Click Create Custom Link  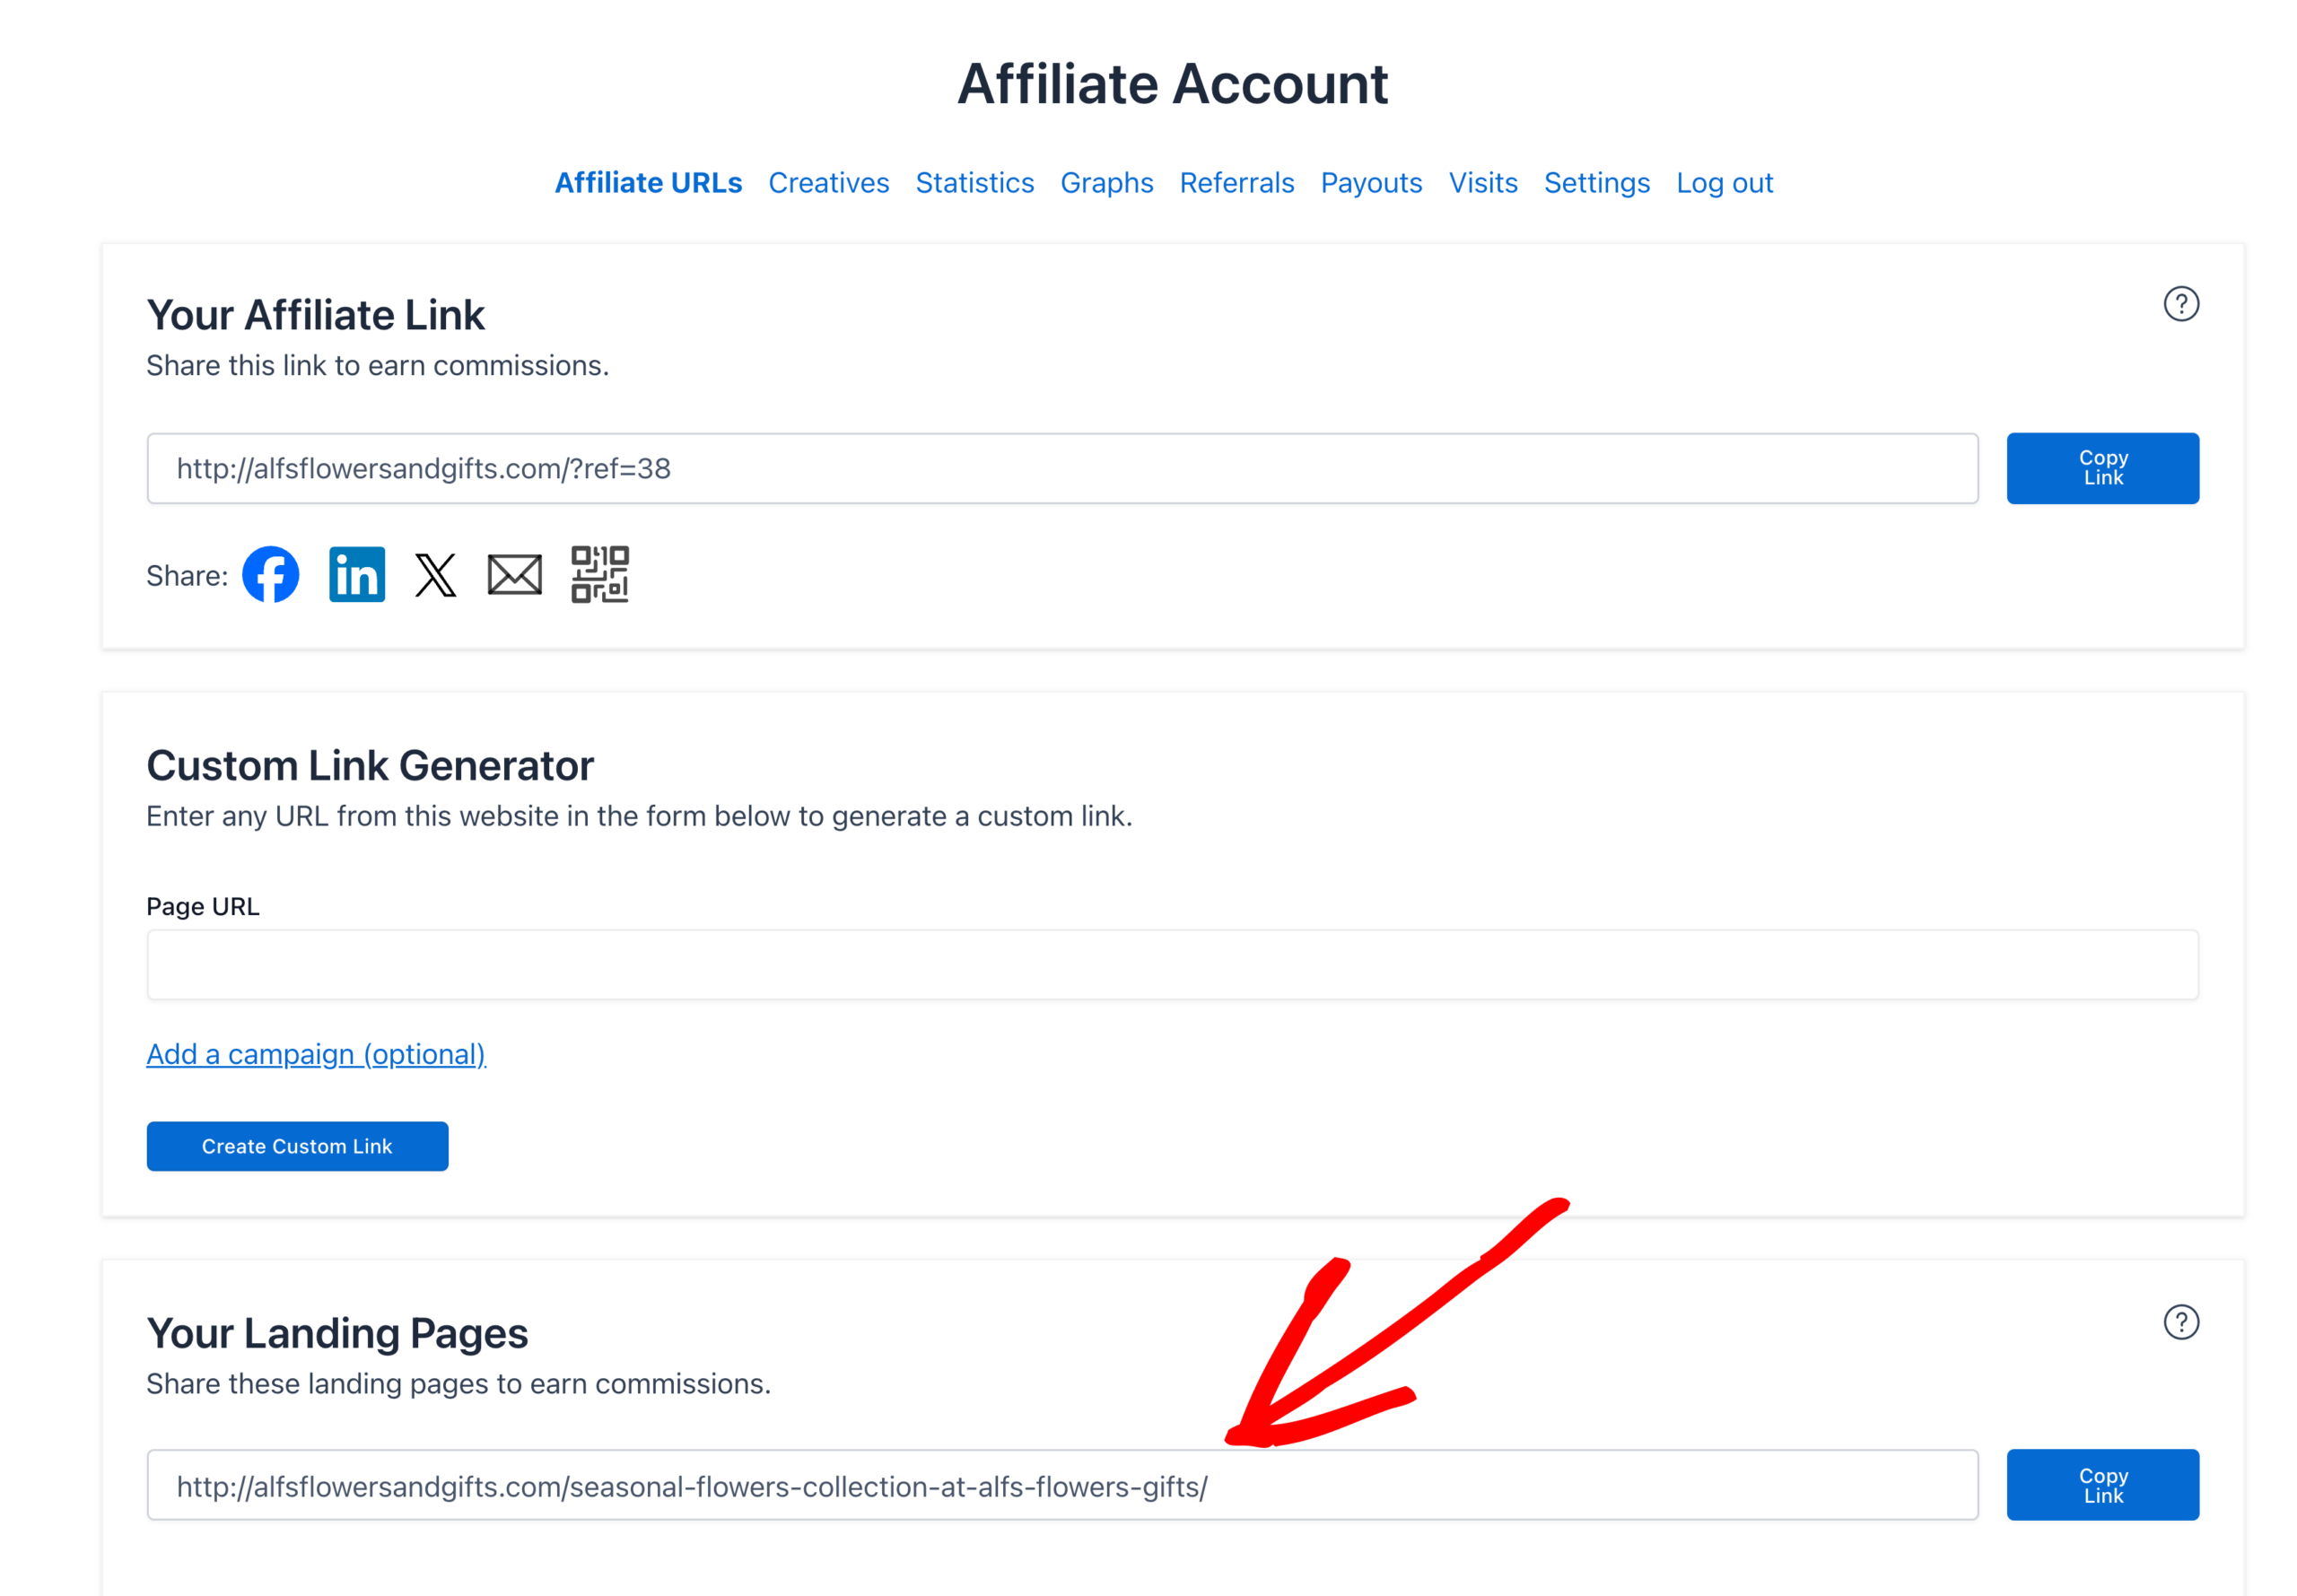click(297, 1146)
